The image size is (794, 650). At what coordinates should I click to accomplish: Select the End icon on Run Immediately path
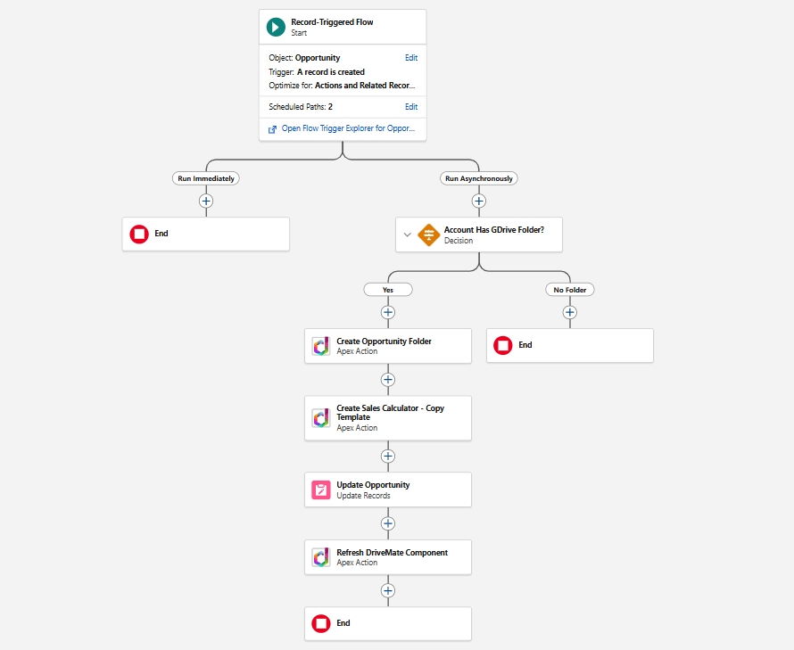click(139, 234)
